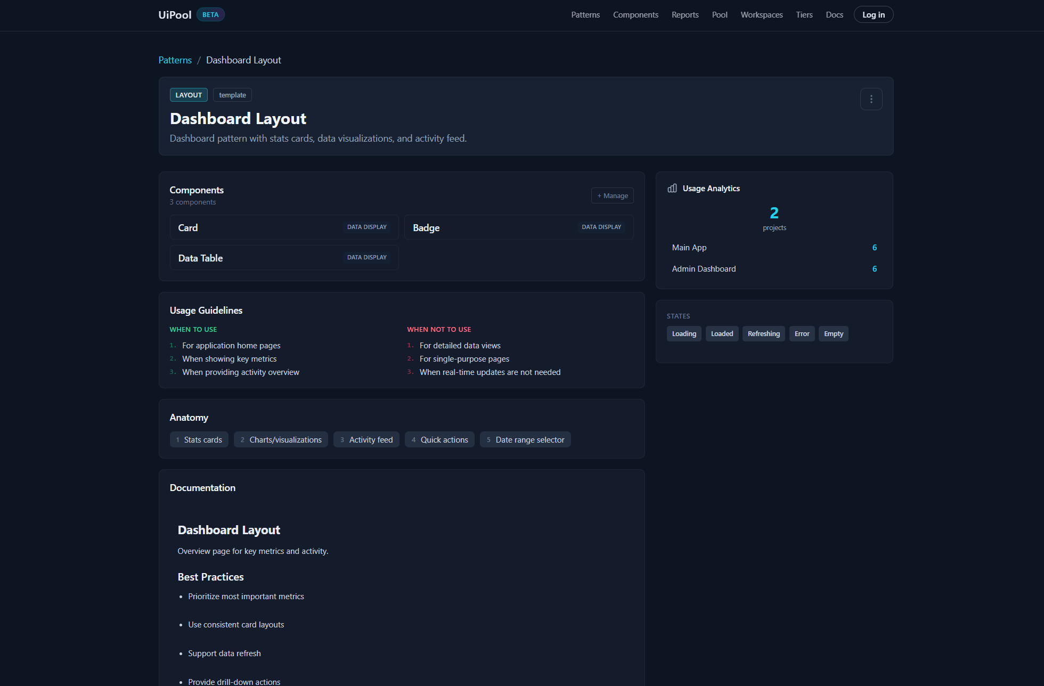Open the Pool nav item

point(720,15)
